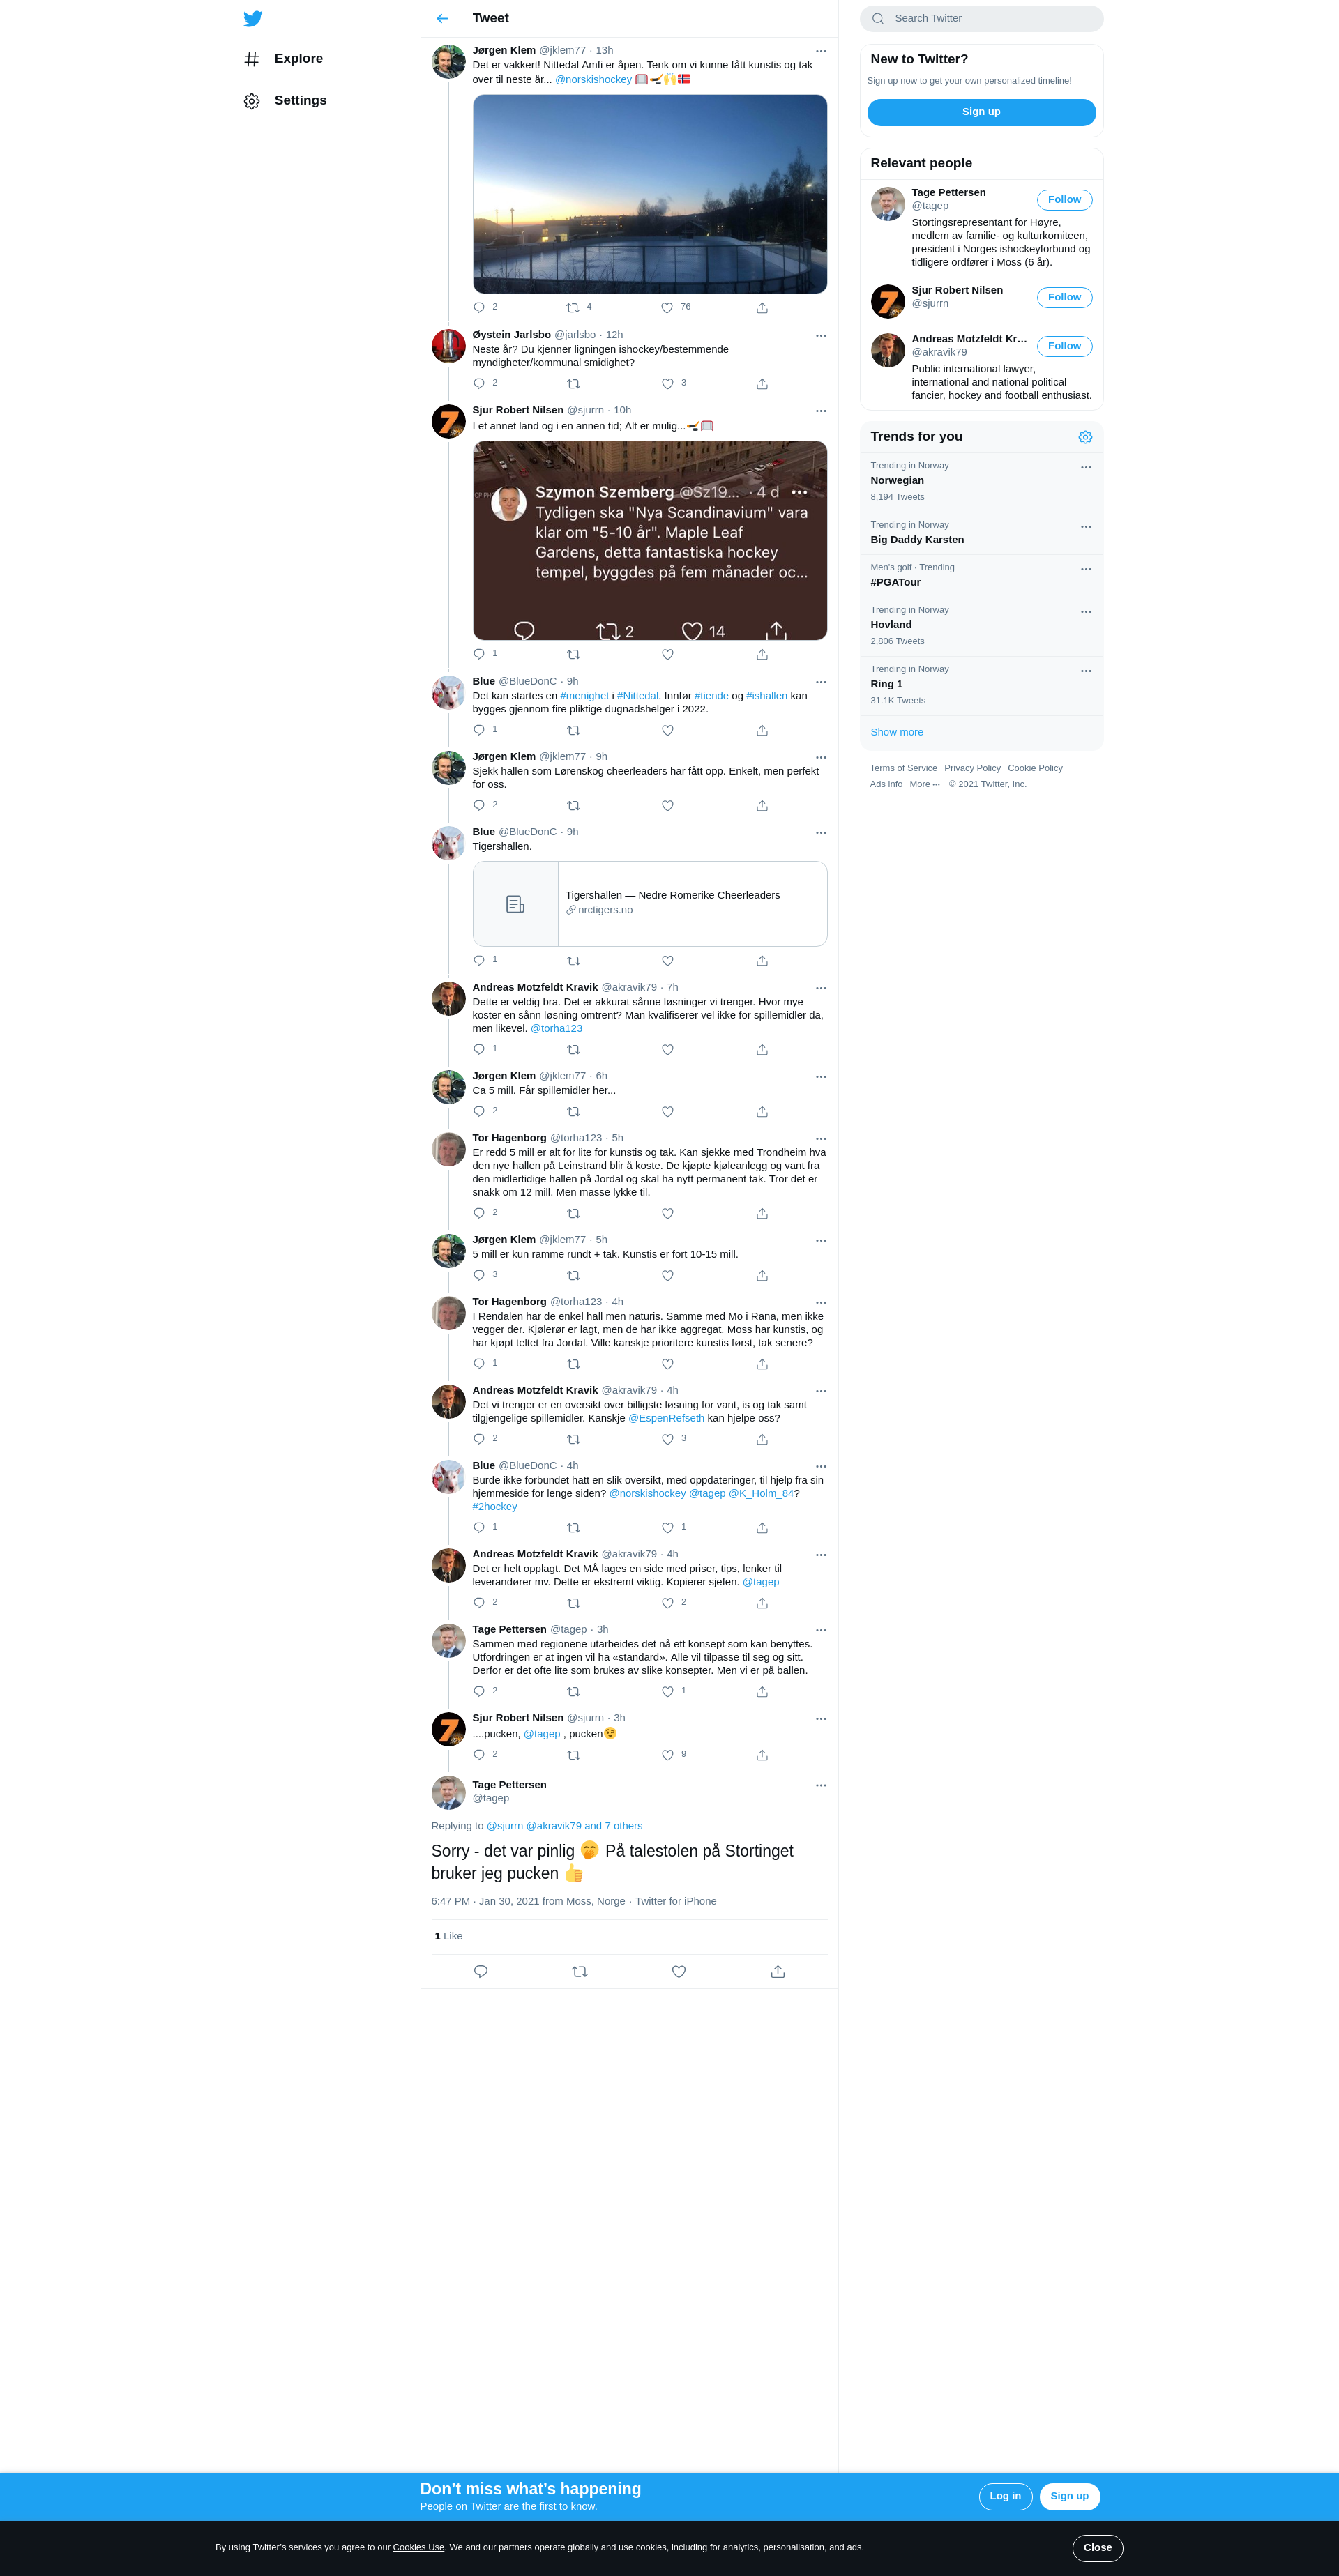Like the Sorry - det var pinlig tweet

point(679,1971)
